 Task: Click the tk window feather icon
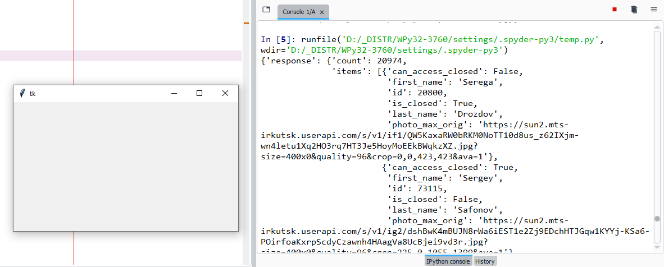22,94
